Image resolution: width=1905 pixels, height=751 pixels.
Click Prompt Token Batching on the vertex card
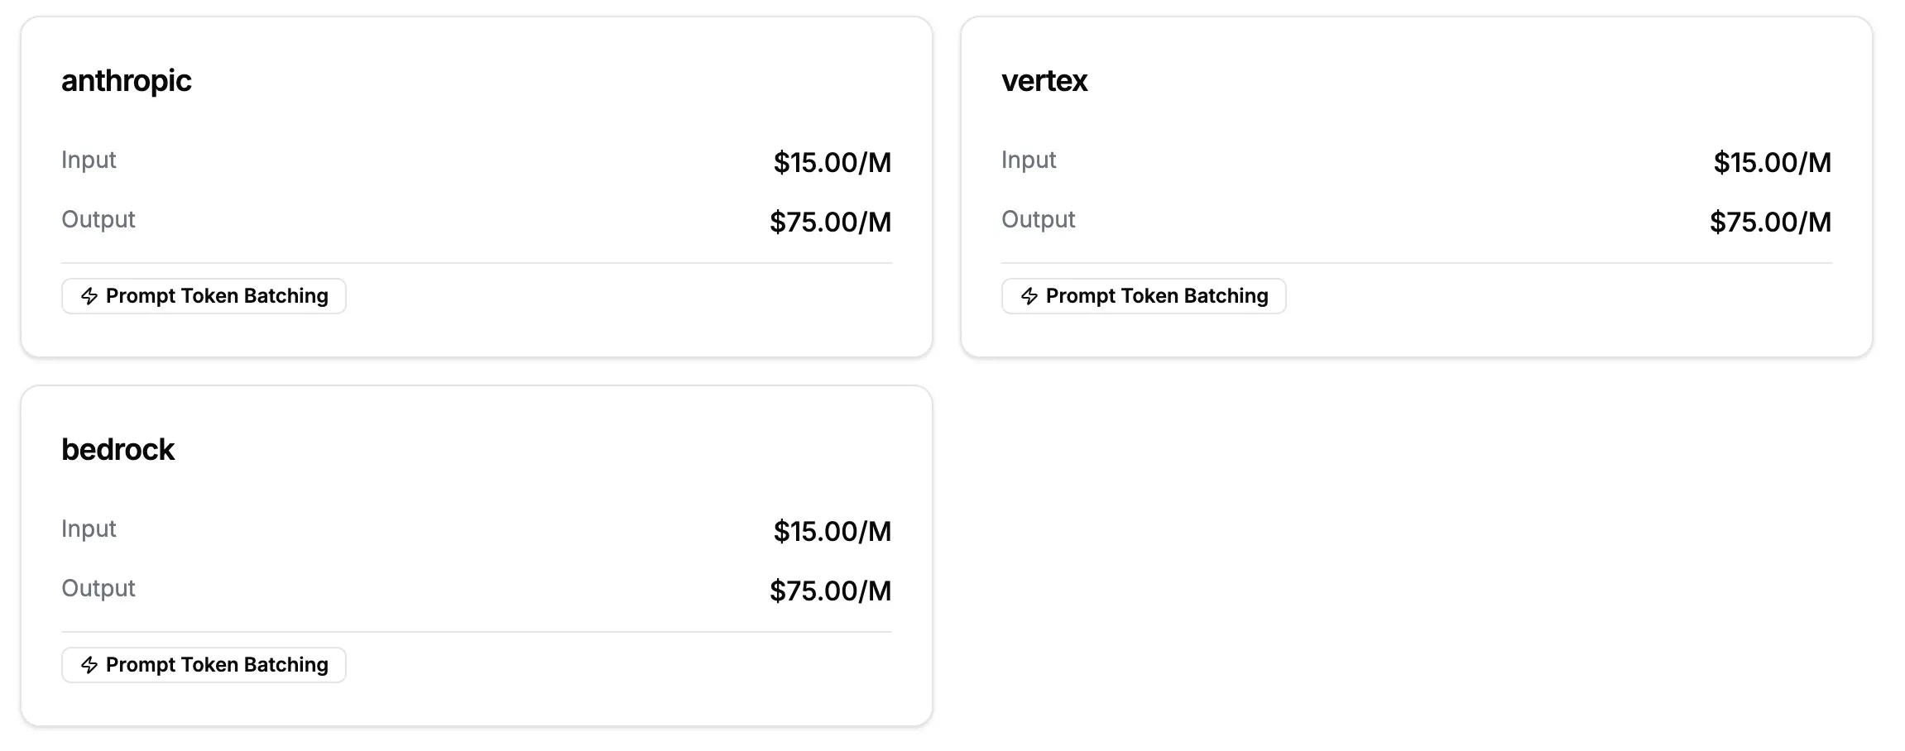click(x=1143, y=296)
